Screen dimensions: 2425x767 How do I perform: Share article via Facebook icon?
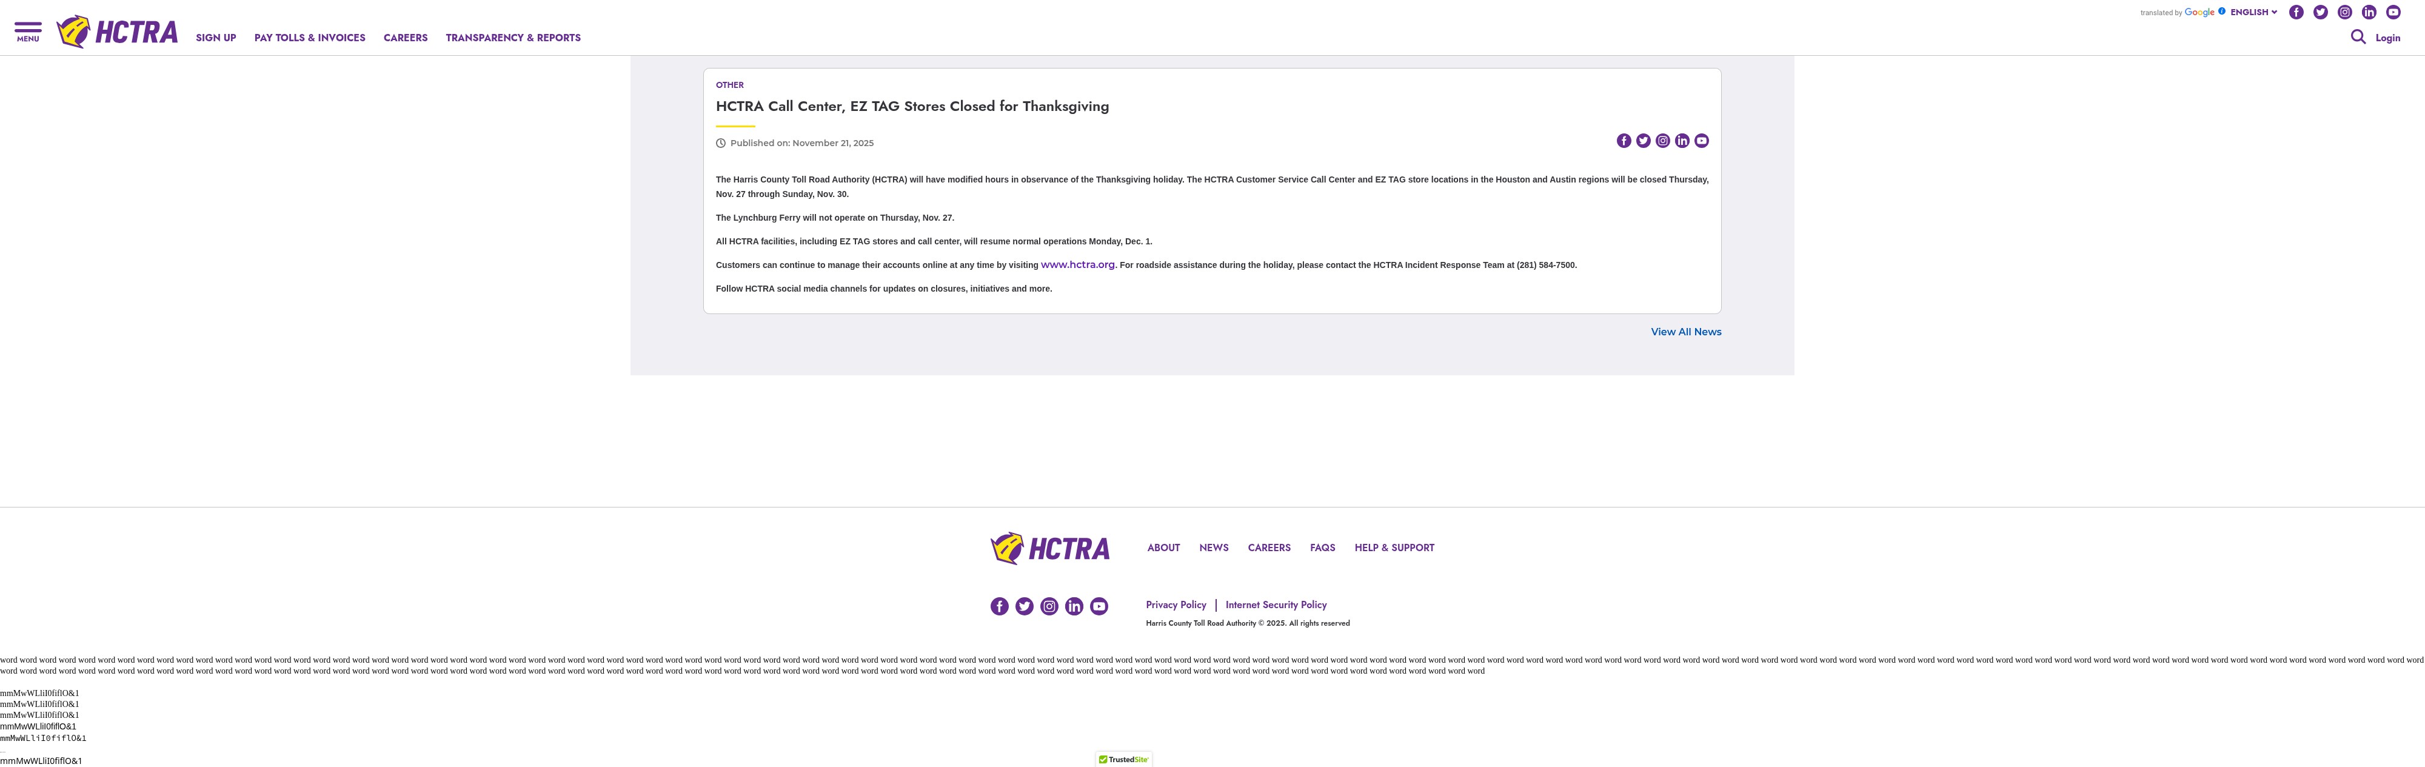click(x=1624, y=141)
